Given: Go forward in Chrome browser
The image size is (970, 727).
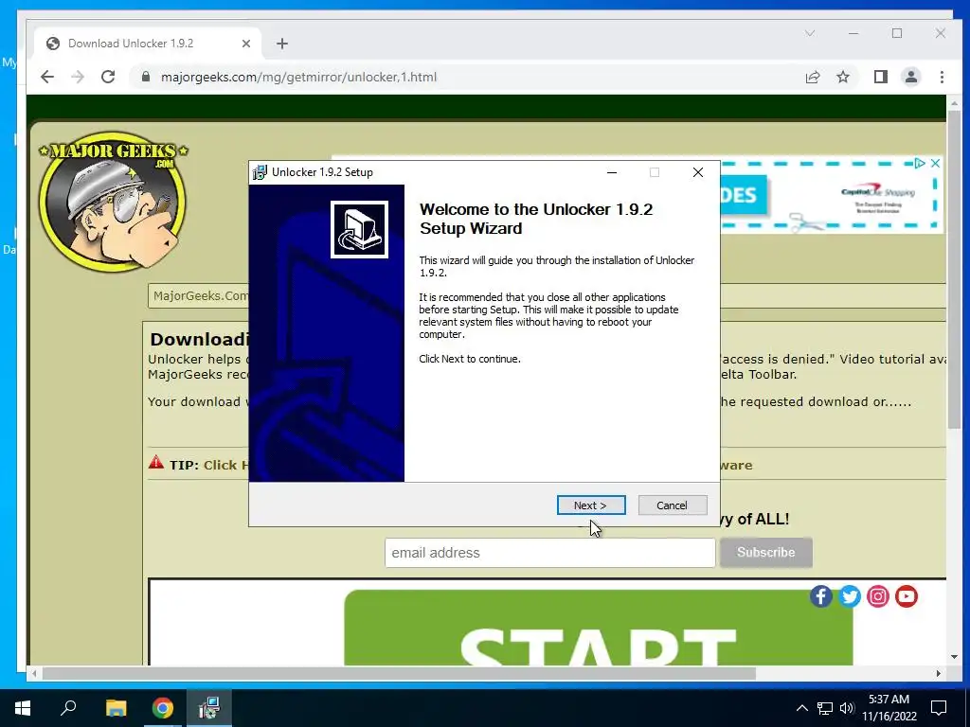Looking at the screenshot, I should coord(78,77).
